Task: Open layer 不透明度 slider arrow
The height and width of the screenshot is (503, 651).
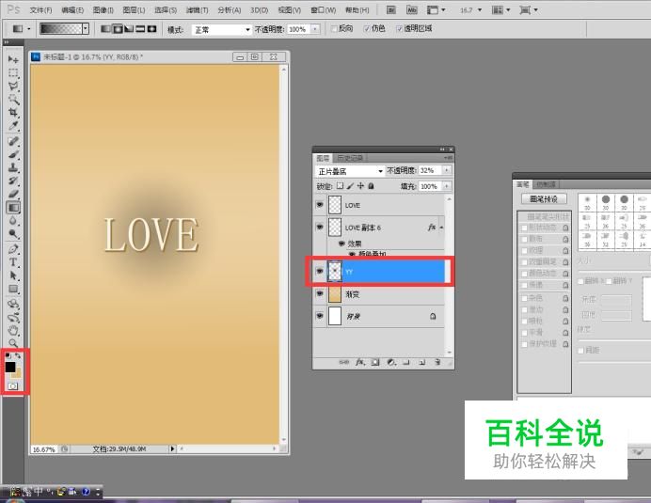Action: (447, 170)
